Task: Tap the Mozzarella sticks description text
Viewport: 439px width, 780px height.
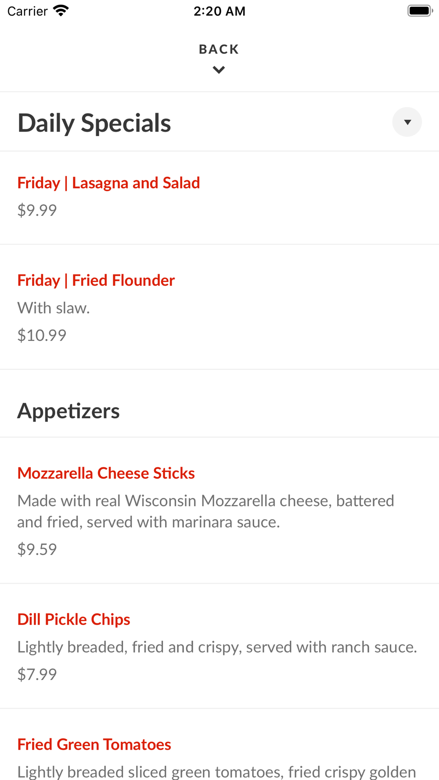Action: [205, 511]
